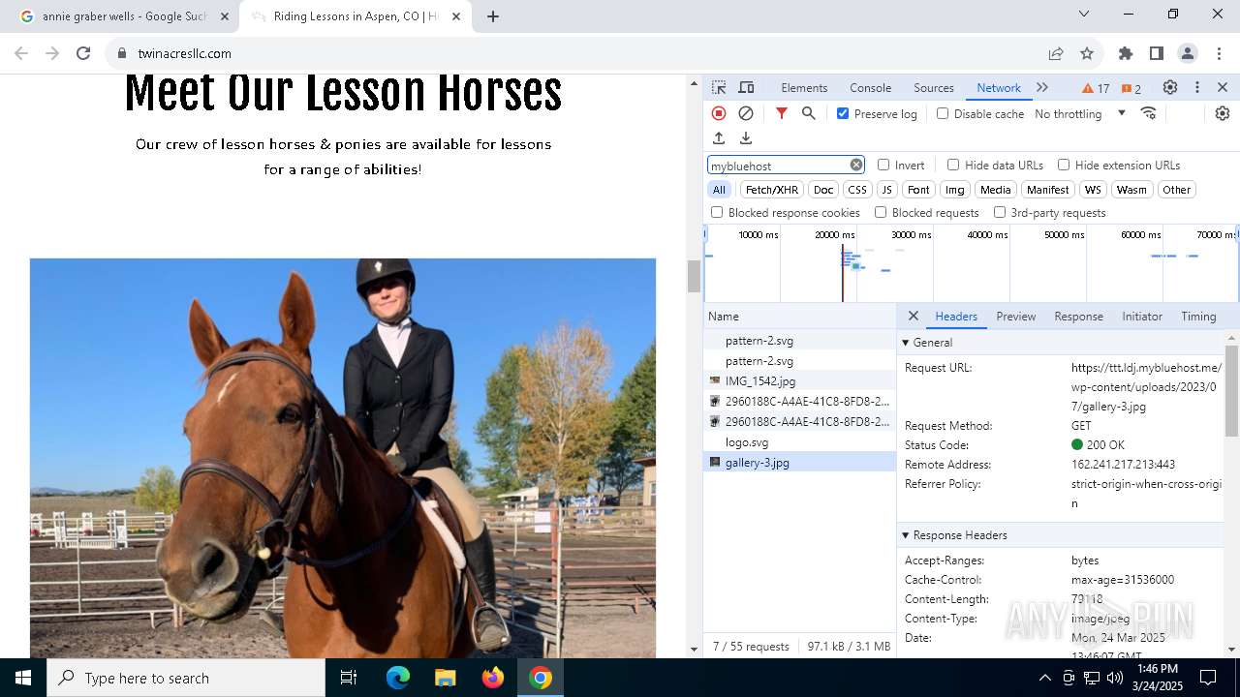Screen dimensions: 1240x697
Task: Show the 17 warnings indicator
Action: pyautogui.click(x=1096, y=88)
